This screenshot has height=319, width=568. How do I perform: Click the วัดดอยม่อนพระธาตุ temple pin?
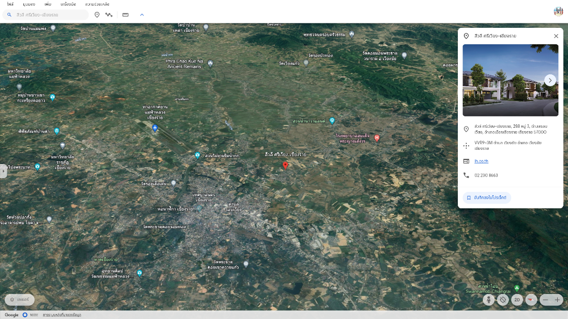click(x=404, y=56)
